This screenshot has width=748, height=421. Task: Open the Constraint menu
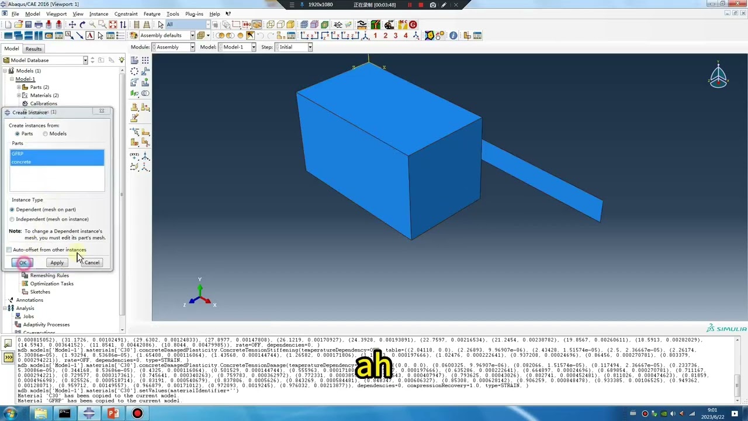(x=126, y=14)
